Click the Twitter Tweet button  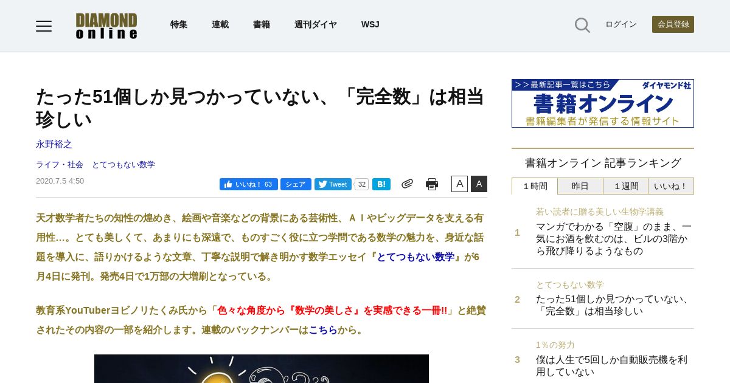coord(333,184)
